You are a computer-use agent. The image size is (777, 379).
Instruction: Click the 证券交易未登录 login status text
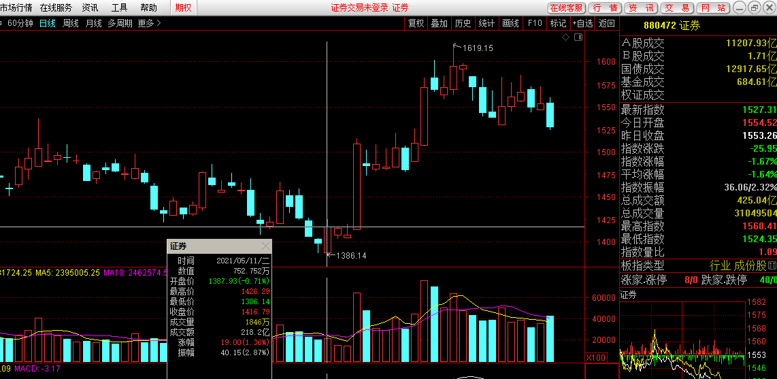[x=359, y=7]
